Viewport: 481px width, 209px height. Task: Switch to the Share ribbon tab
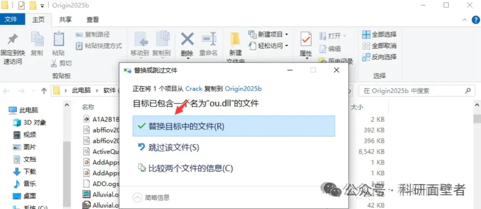(65, 20)
